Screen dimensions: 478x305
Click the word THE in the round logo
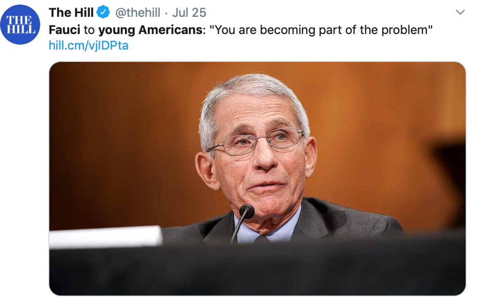click(x=19, y=20)
